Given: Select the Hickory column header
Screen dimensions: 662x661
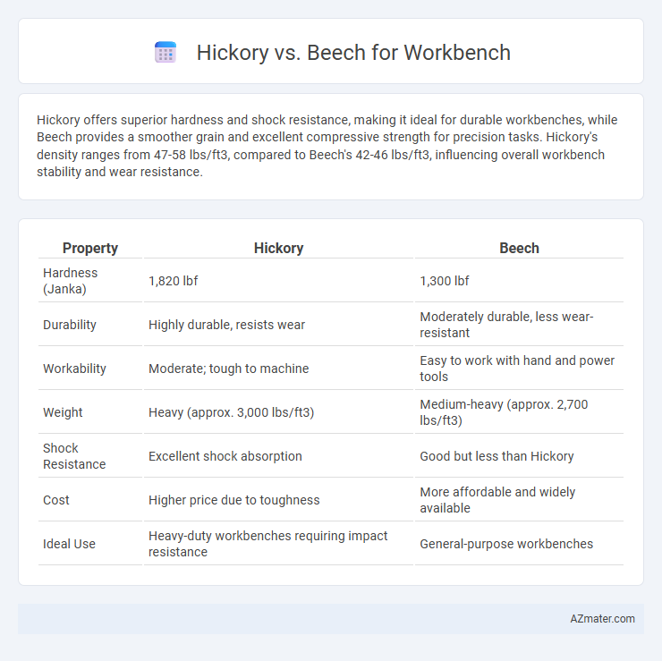Looking at the screenshot, I should click(x=278, y=248).
